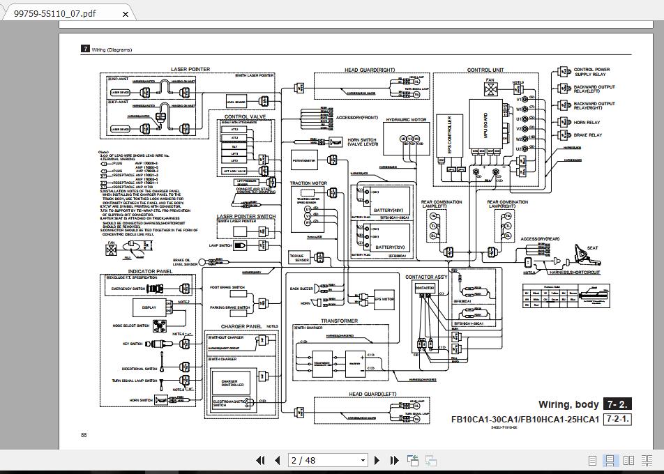Click the 'CHARGER PANEL' heading

(x=241, y=326)
